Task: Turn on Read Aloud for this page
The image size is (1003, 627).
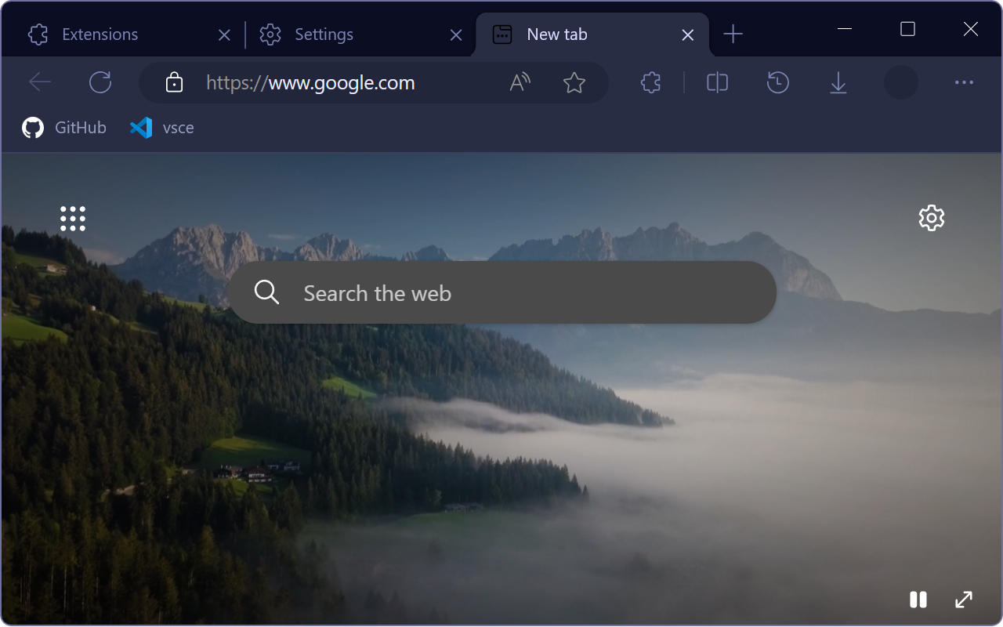Action: point(520,82)
